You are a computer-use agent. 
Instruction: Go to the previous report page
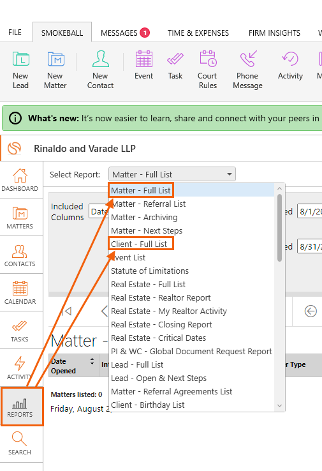pyautogui.click(x=104, y=311)
